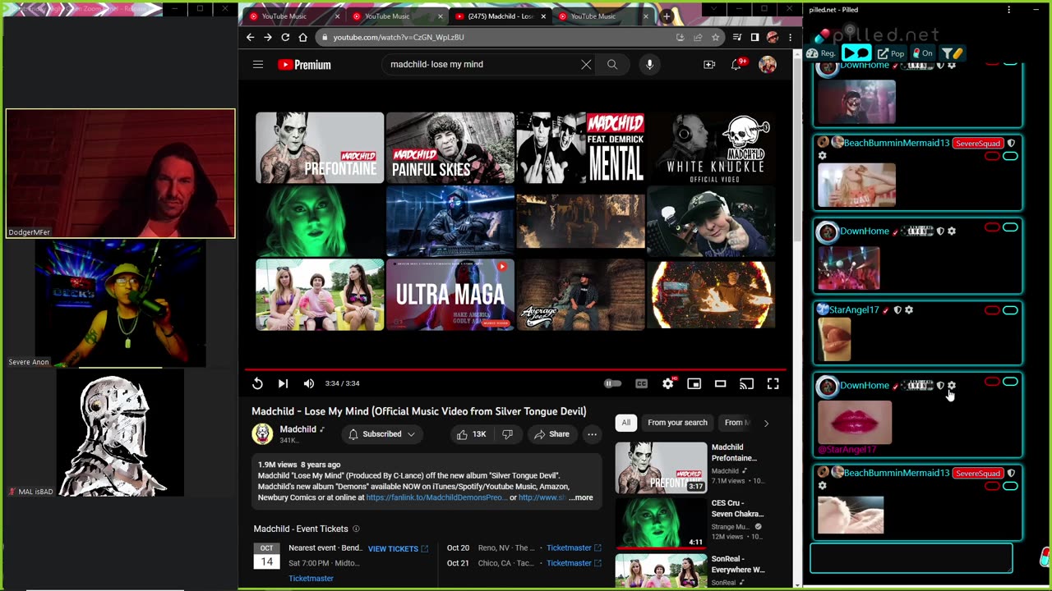Toggle autoplay switch in player
This screenshot has width=1052, height=591.
click(613, 383)
